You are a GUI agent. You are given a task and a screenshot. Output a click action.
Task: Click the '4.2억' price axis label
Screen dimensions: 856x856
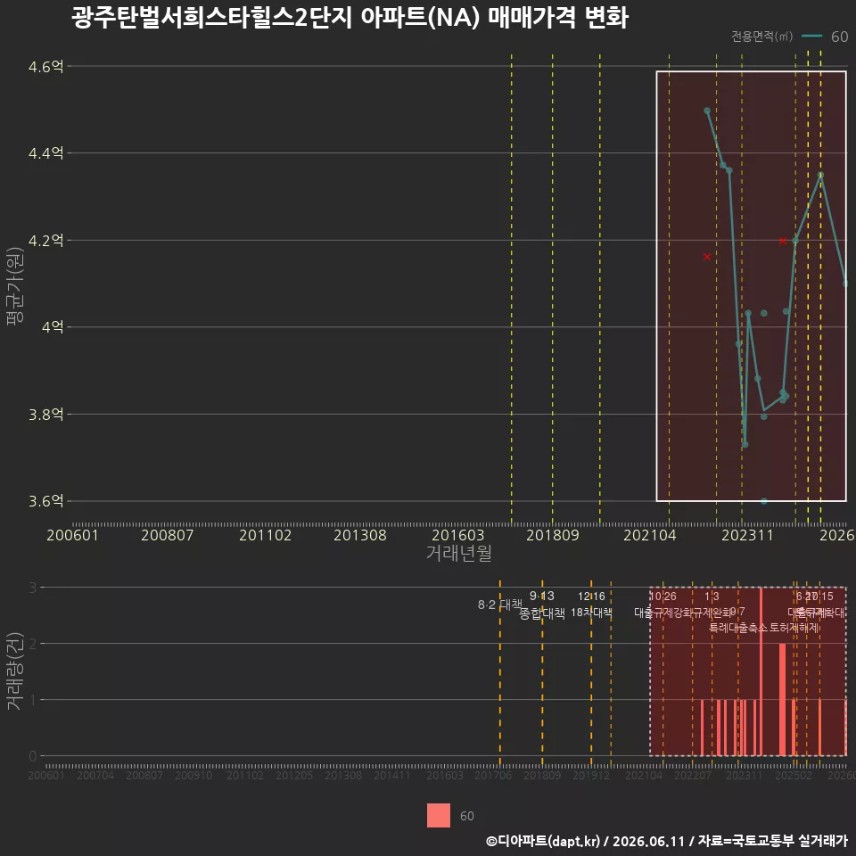[x=45, y=240]
